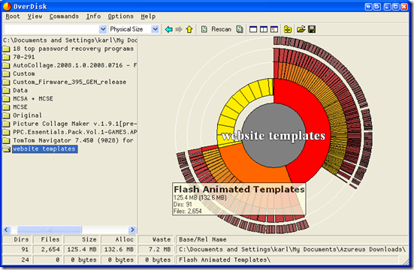
Task: Select the Custom folder
Action: tap(24, 73)
